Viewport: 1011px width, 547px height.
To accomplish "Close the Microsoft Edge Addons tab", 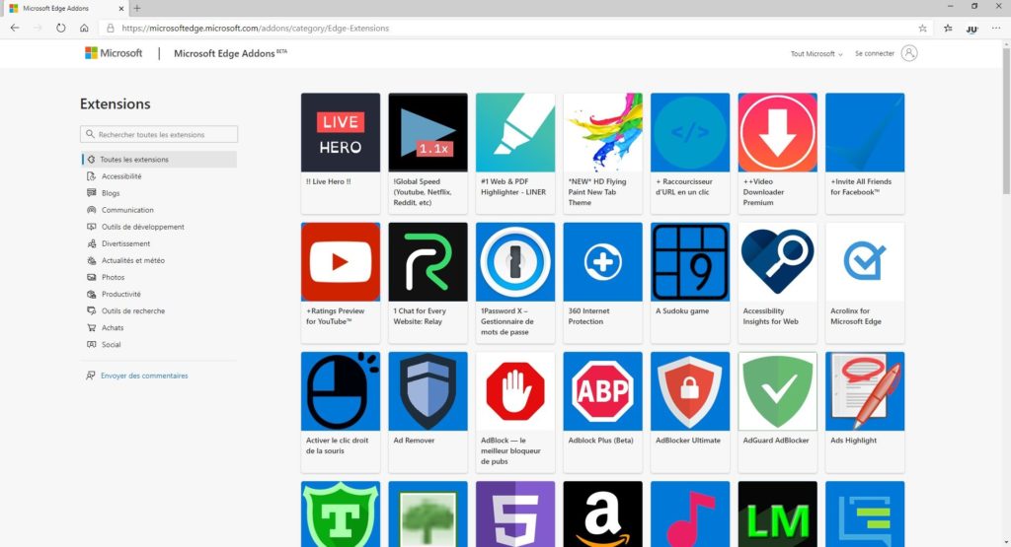I will 121,8.
